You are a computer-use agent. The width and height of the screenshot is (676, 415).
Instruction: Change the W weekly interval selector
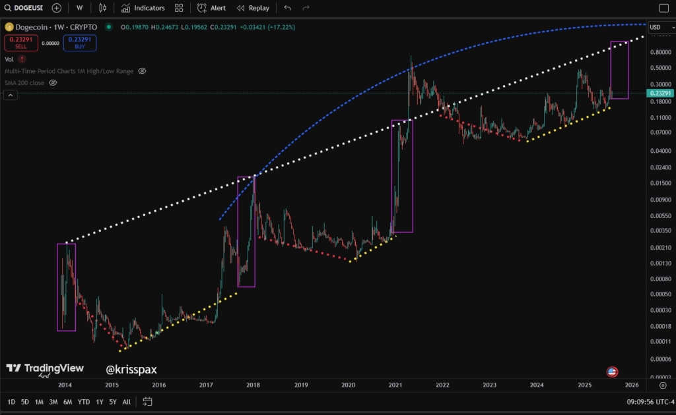79,8
